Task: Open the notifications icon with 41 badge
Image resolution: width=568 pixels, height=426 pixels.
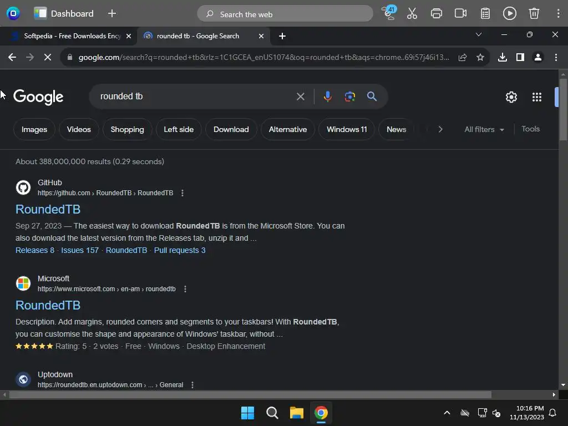Action: 389,13
